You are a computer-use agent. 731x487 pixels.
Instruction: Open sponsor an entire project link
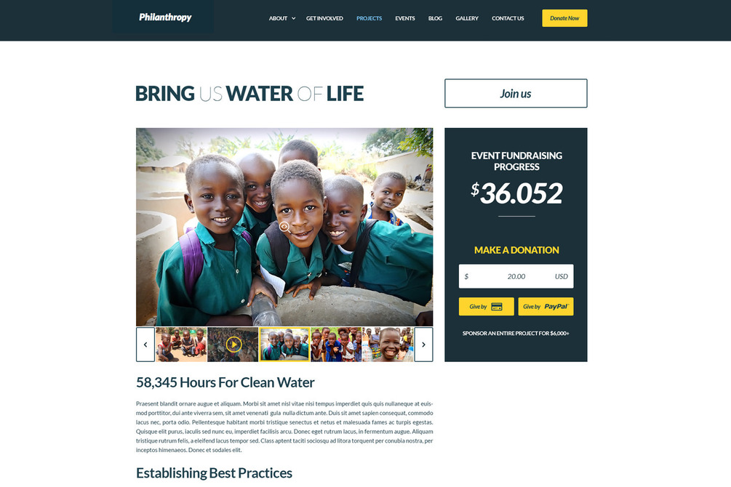pos(516,333)
